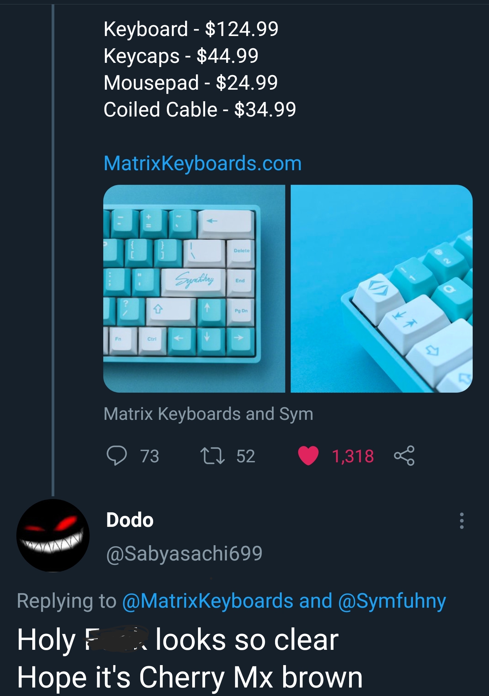Screen dimensions: 489x696
Task: Retweet the Matrix Keyboards tweet
Action: coord(212,456)
